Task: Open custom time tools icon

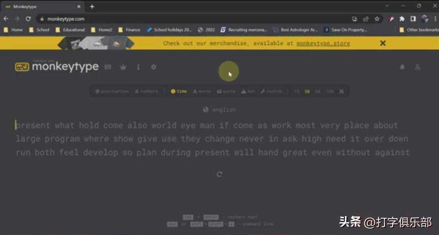Action: pos(342,91)
